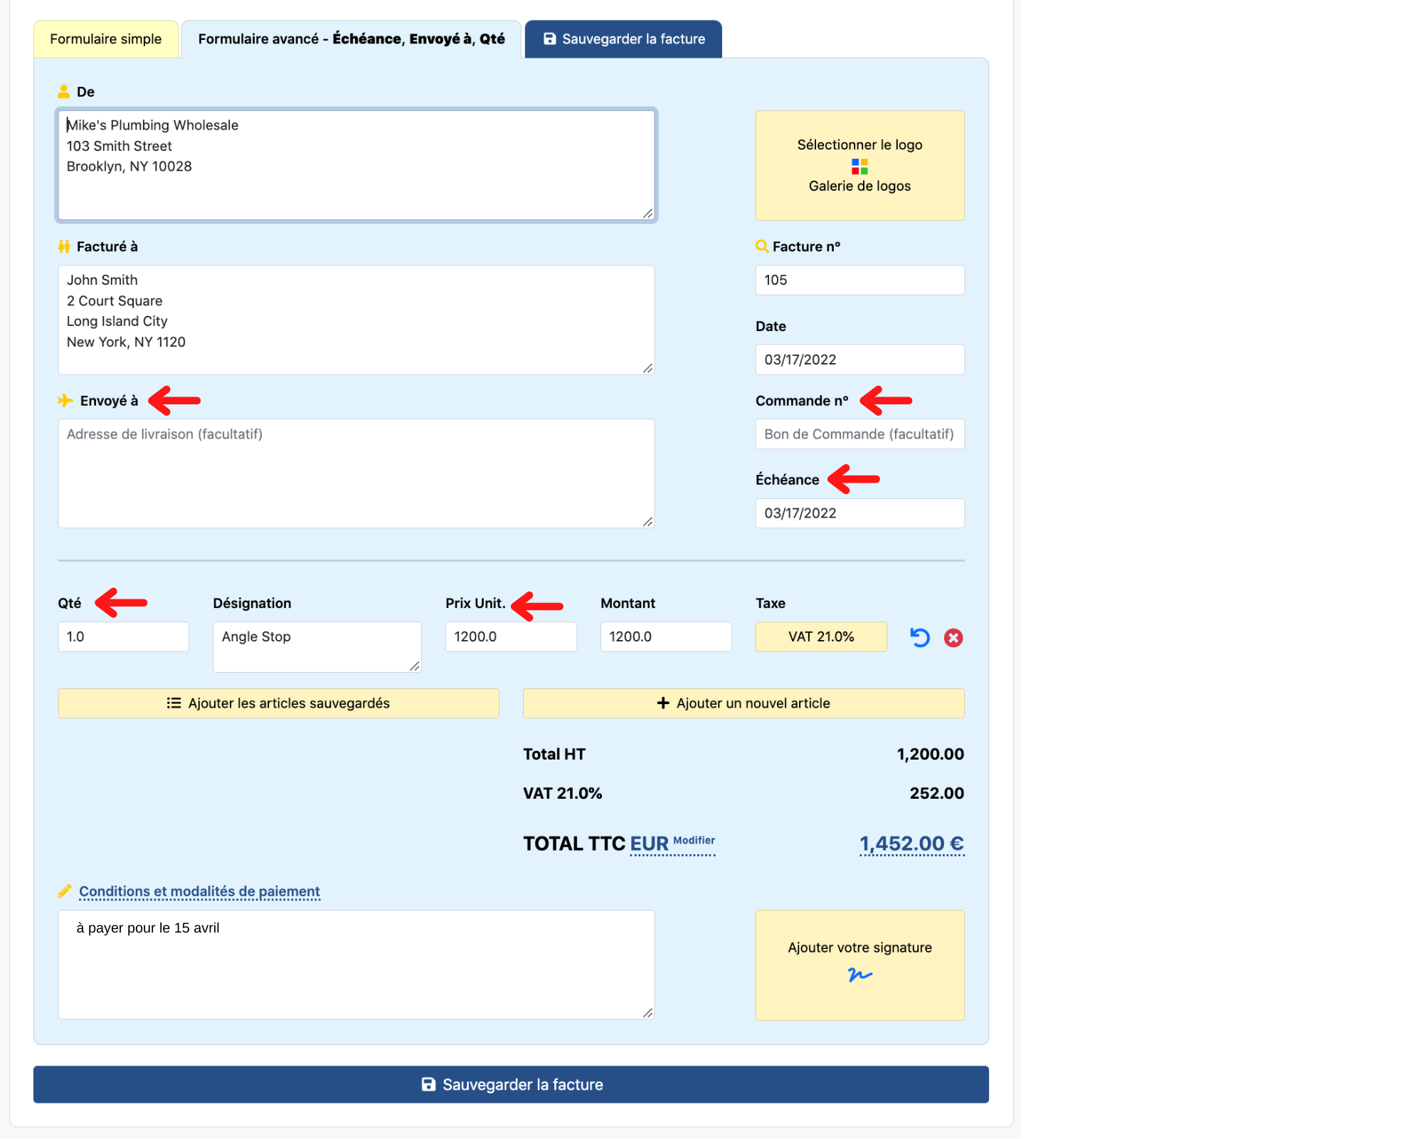1423x1139 pixels.
Task: Click Sauvegarder la facture tab at top
Action: tap(623, 39)
